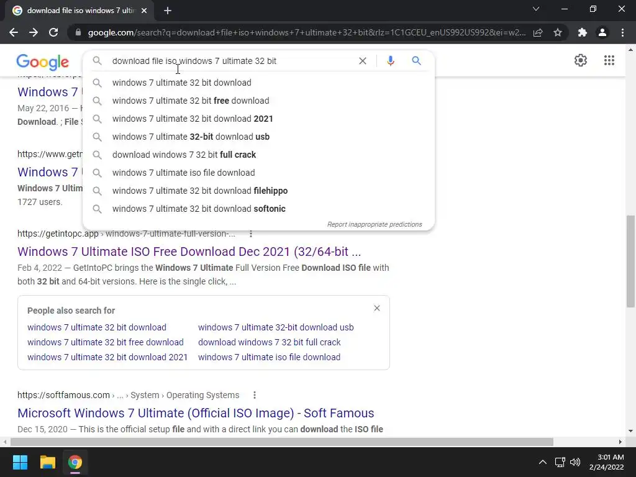Image resolution: width=636 pixels, height=477 pixels.
Task: Open related search 'download windows 7 32 bit full crack'
Action: [270, 342]
